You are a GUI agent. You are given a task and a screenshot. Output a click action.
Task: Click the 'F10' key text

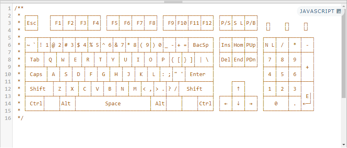pyautogui.click(x=182, y=23)
